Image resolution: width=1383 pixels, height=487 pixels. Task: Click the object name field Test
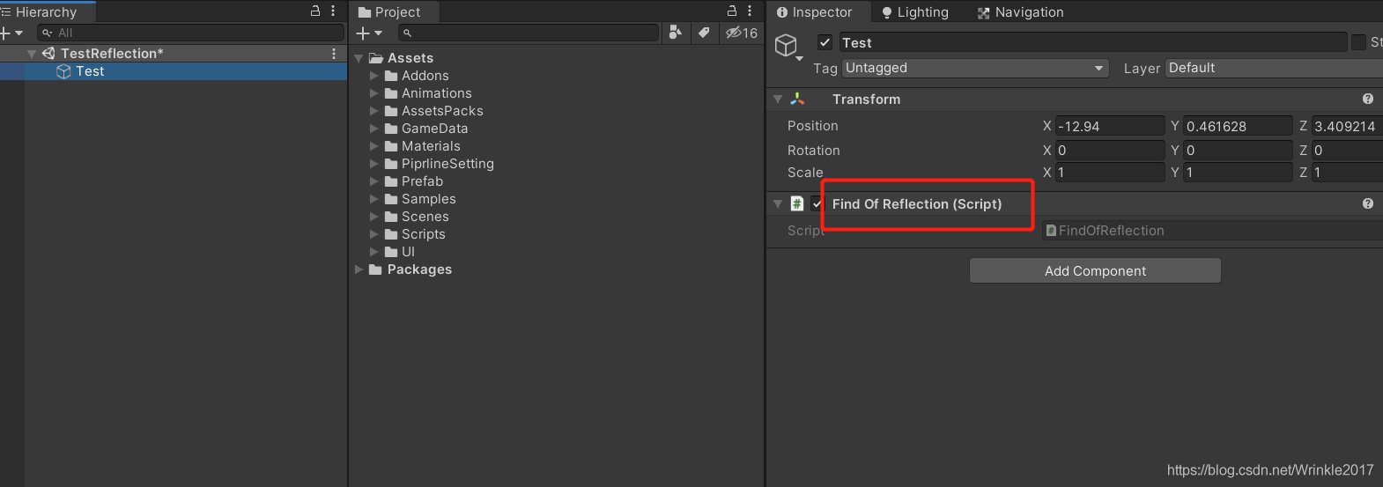(x=1092, y=42)
